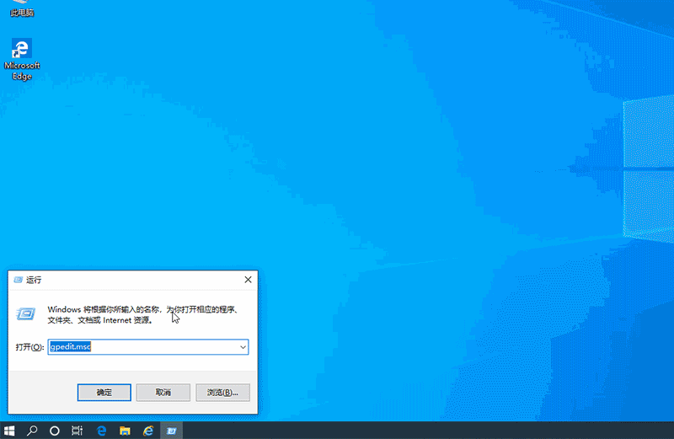674x439 pixels.
Task: Click the 浏览(B)... button to browse files
Action: click(222, 393)
